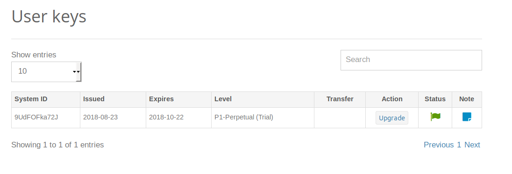Open the blue note icon
Viewport: 512px width, 174px height.
[467, 117]
